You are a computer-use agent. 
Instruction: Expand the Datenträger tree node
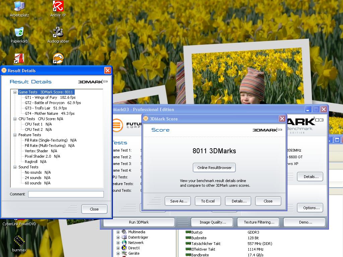point(118,237)
